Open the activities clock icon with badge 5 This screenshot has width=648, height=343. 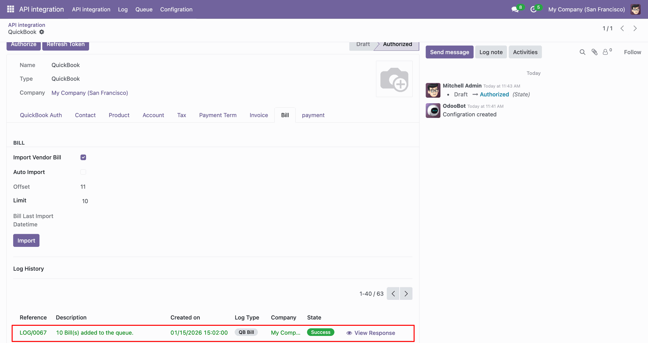tap(534, 9)
